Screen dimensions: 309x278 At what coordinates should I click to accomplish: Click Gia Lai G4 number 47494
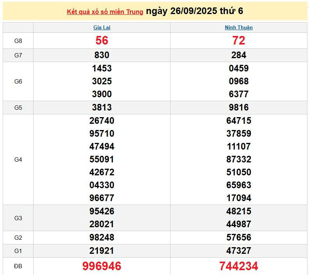102,146
